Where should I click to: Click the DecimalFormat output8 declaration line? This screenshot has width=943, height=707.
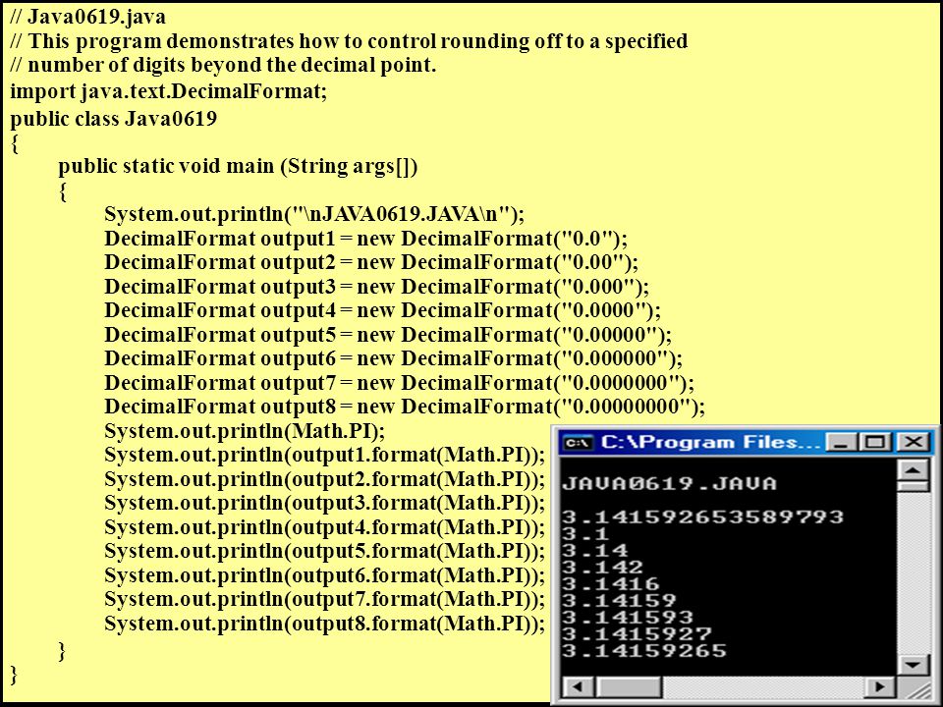(405, 407)
